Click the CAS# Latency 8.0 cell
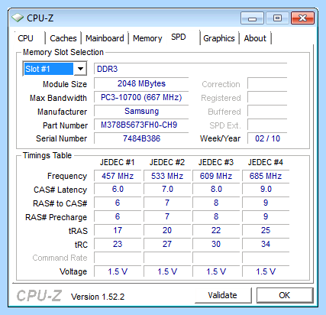 click(216, 189)
